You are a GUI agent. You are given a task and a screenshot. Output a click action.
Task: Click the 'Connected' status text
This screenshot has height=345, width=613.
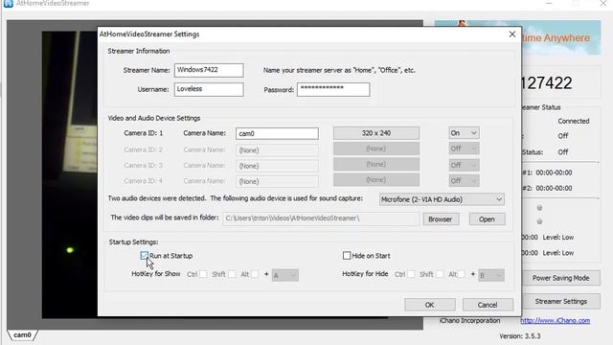click(574, 121)
